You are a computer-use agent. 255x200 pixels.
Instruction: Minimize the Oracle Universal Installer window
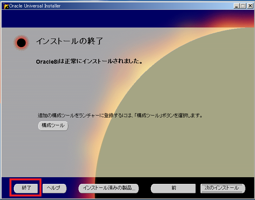236,6
